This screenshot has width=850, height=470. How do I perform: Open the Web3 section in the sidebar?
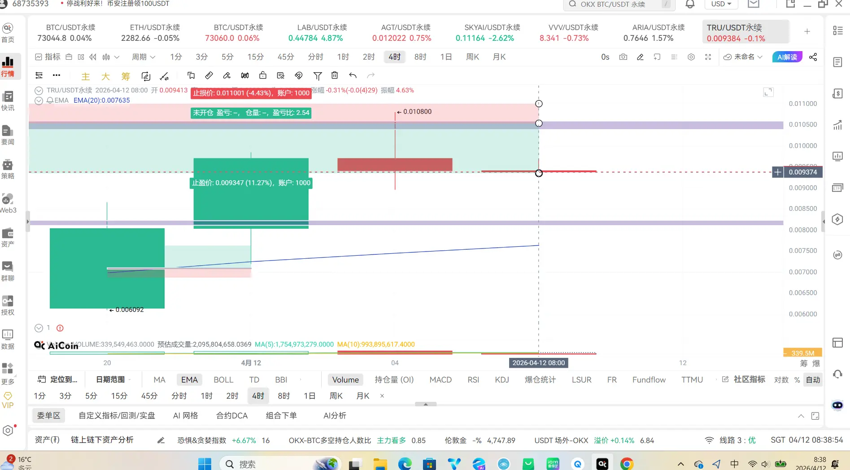tap(8, 204)
